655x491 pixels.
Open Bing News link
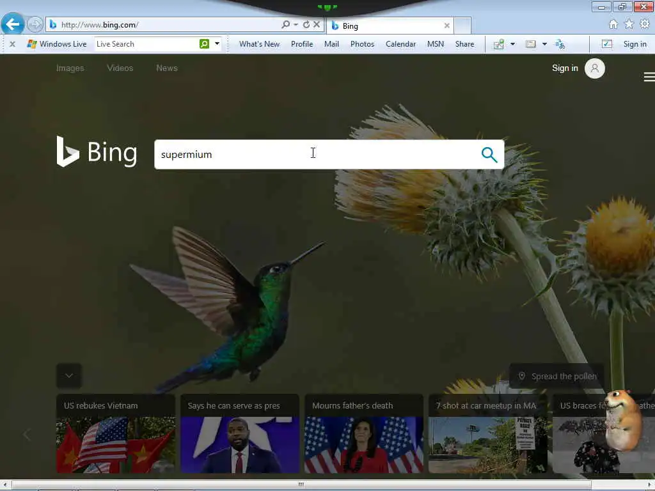(x=167, y=68)
